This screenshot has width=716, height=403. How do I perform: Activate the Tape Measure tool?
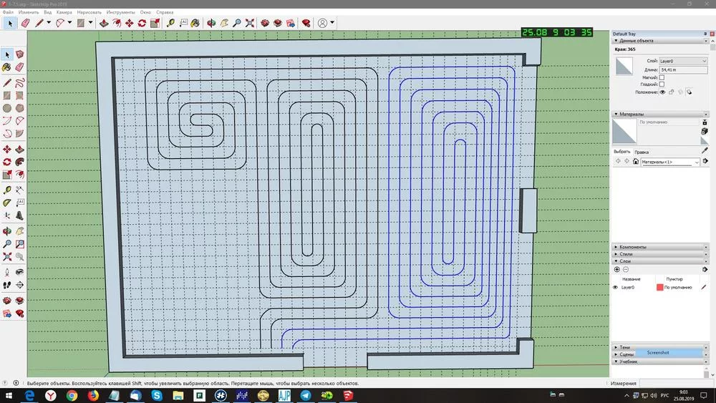pyautogui.click(x=171, y=23)
